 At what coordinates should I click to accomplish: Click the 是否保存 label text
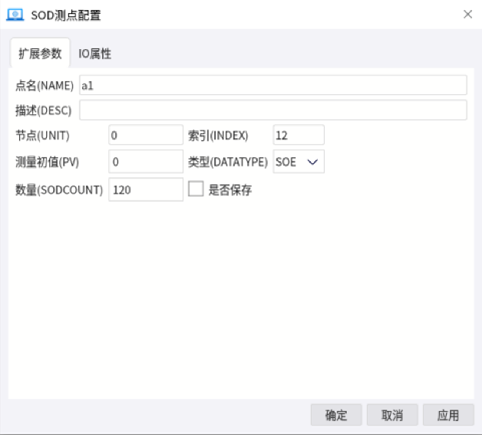tap(230, 190)
